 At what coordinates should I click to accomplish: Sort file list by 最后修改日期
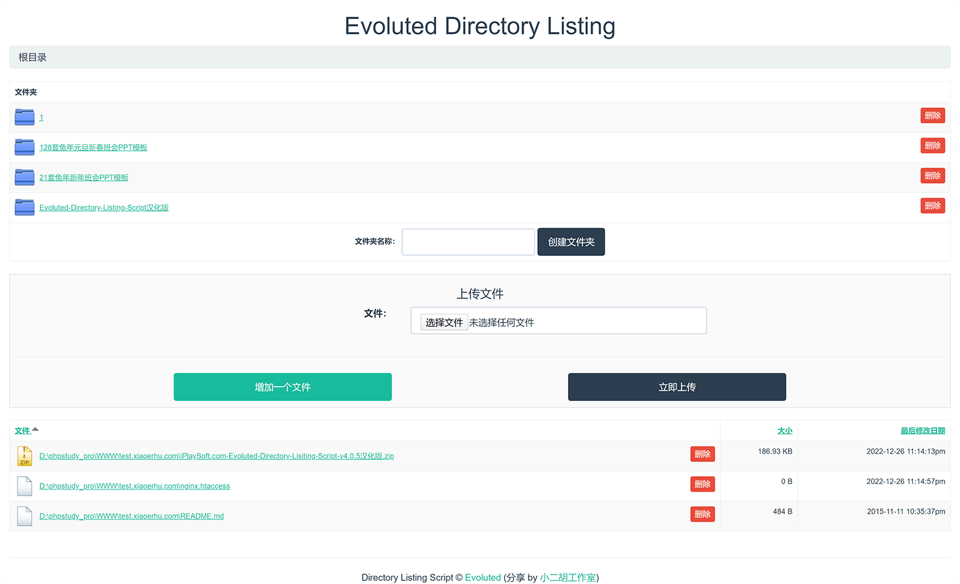[922, 431]
